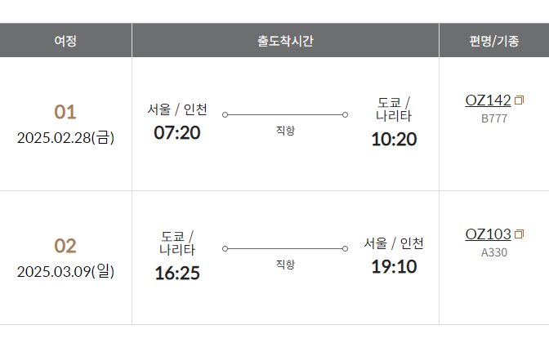Click the date 2025.02.28(금)
The width and height of the screenshot is (549, 343).
pyautogui.click(x=66, y=137)
